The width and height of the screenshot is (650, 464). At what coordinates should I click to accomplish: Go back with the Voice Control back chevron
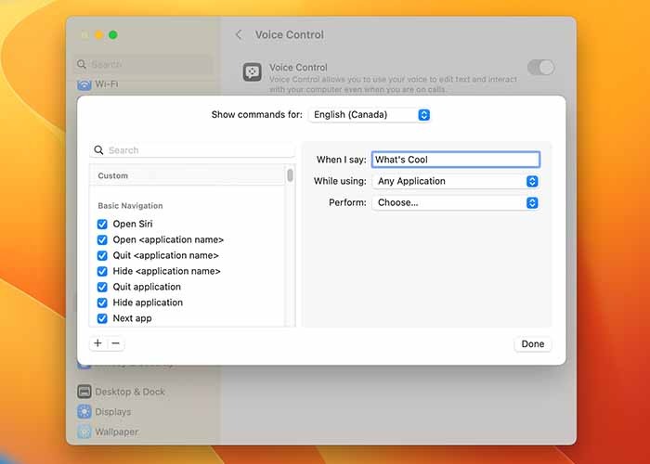point(239,35)
